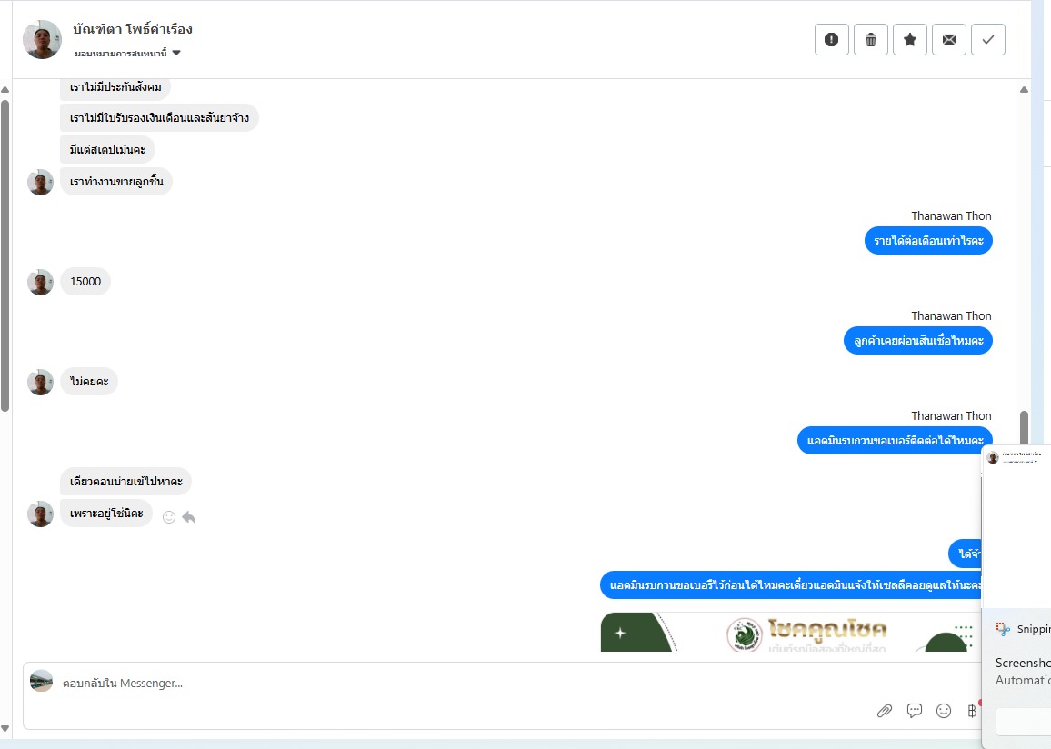Star this conversation as follow-up
Image resolution: width=1051 pixels, height=749 pixels.
pos(909,39)
